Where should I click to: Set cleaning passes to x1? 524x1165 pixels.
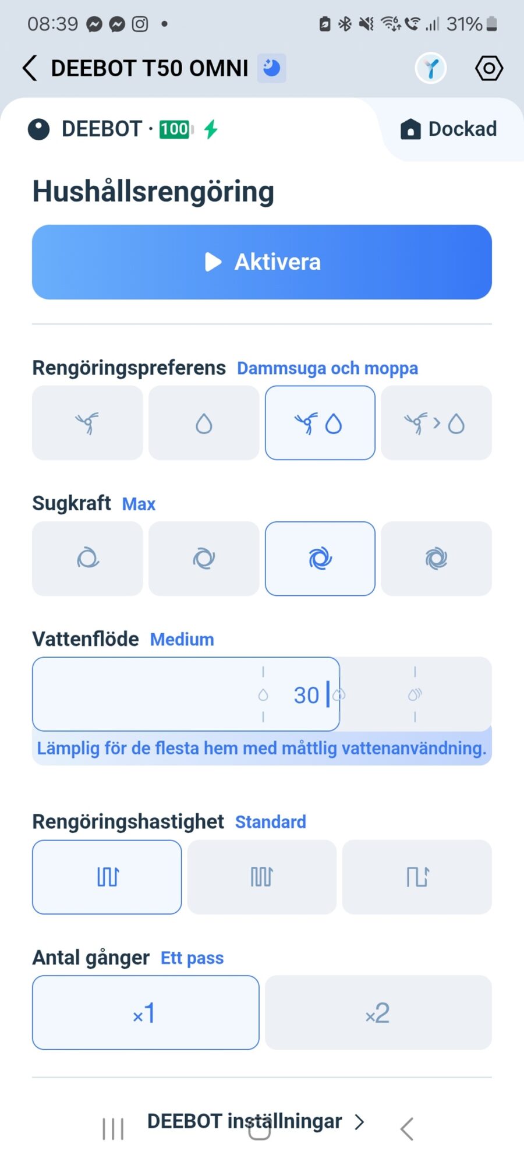tap(146, 1013)
